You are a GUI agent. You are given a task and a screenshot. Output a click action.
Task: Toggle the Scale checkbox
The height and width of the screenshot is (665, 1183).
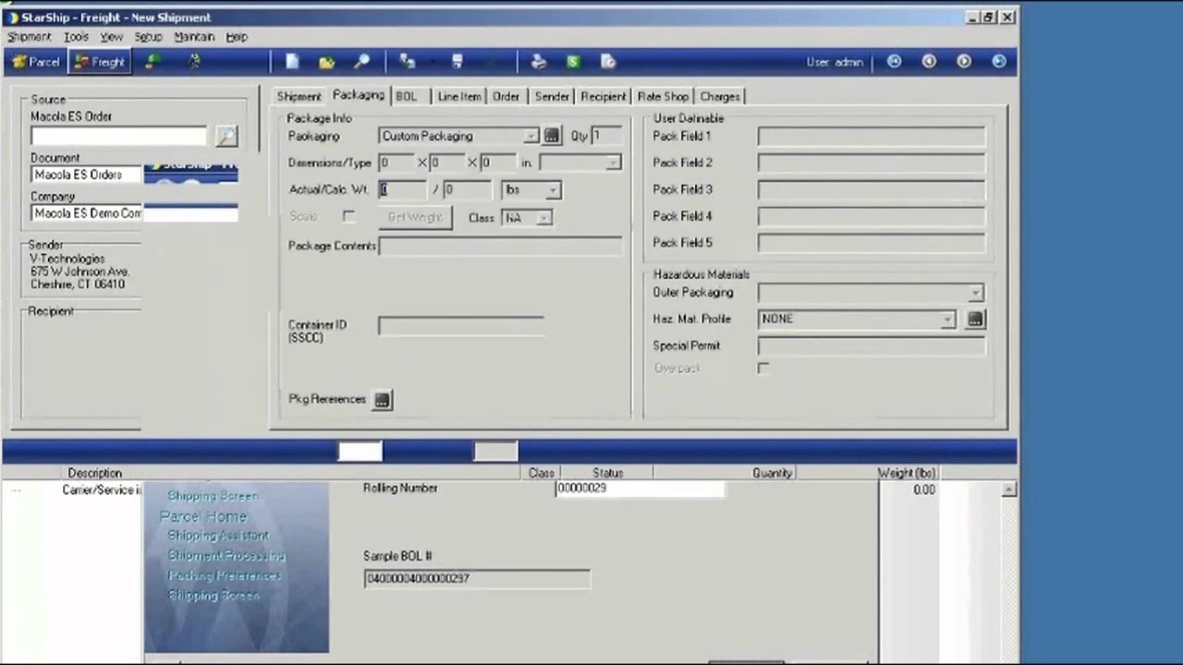pyautogui.click(x=348, y=216)
